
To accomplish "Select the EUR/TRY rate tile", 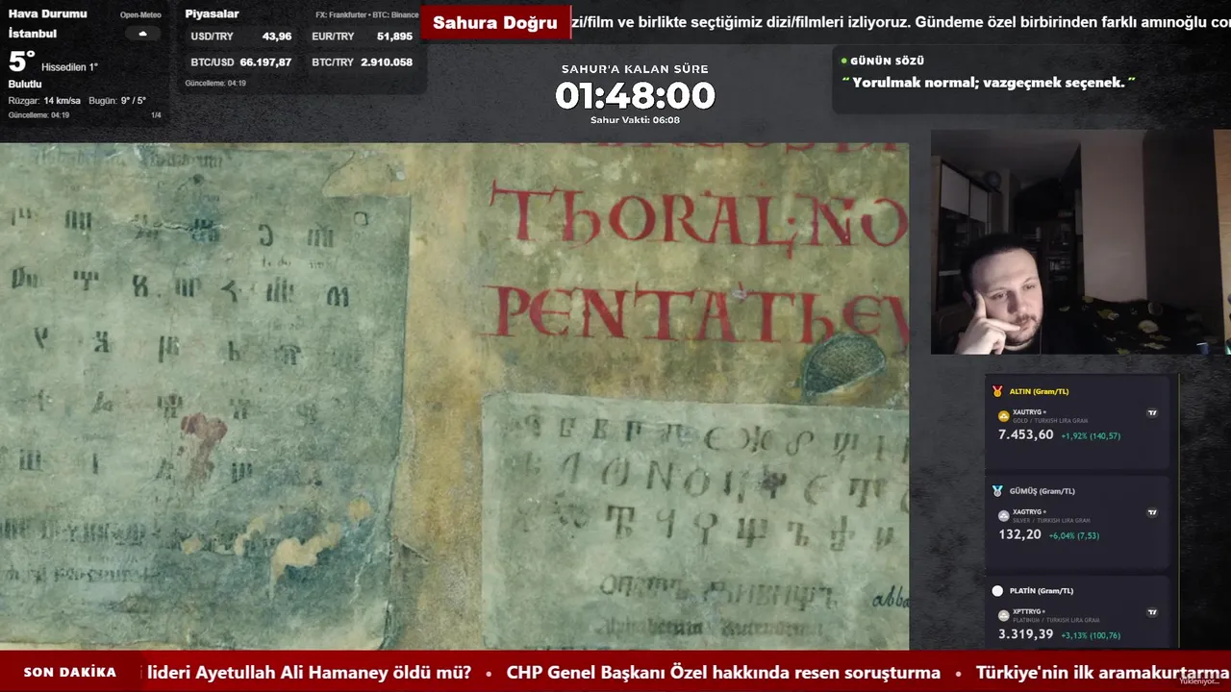I will click(362, 37).
